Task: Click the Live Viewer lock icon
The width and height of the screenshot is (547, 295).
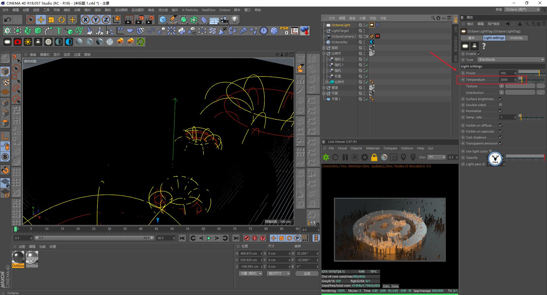Action: click(374, 157)
